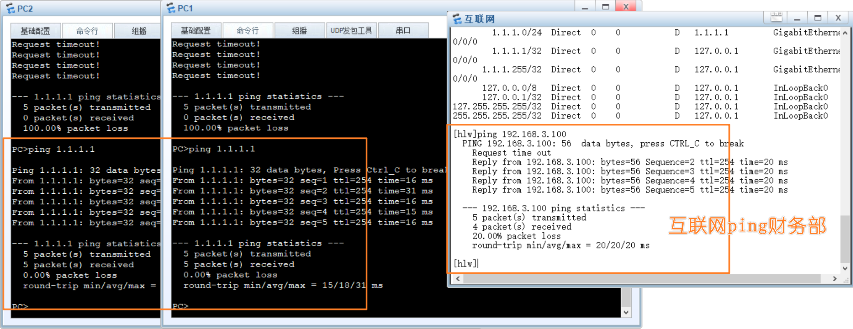Click right arrow of 互联网 horizontal scrollbar
Viewport: 853px width, 329px height.
click(834, 279)
